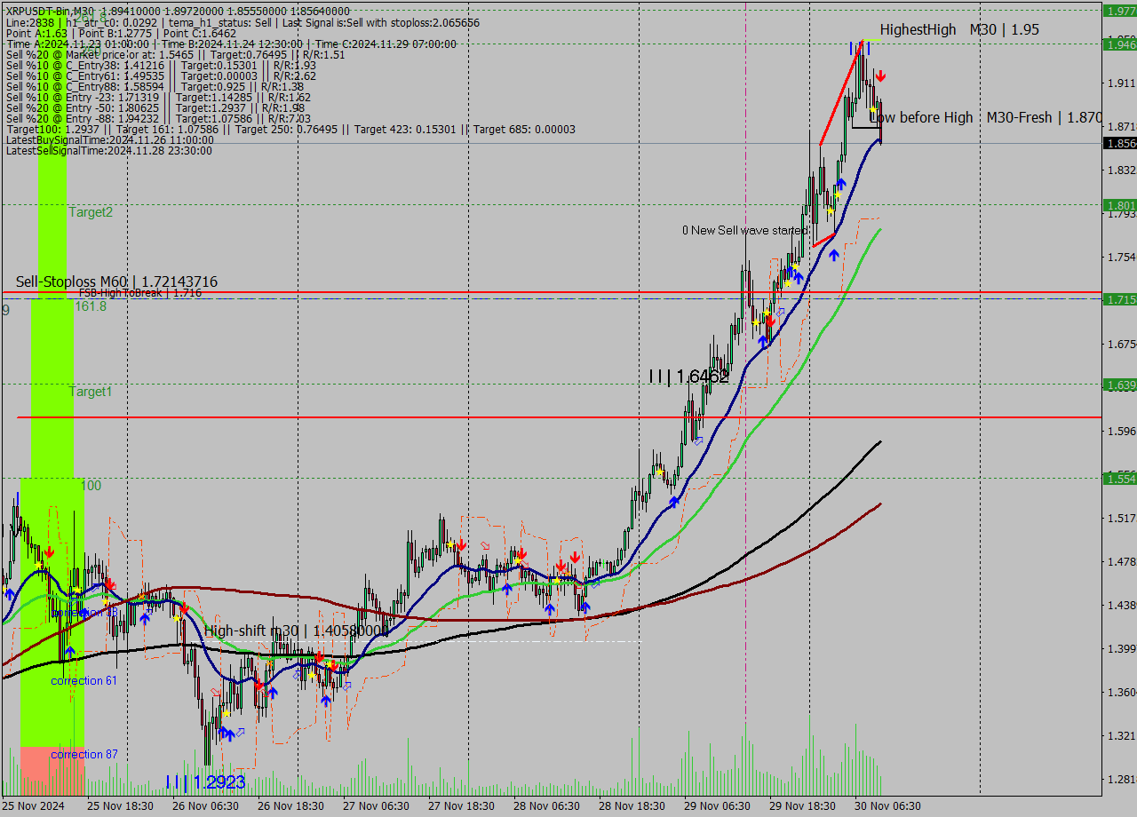Click the green 1.554 price level tag

(1119, 479)
